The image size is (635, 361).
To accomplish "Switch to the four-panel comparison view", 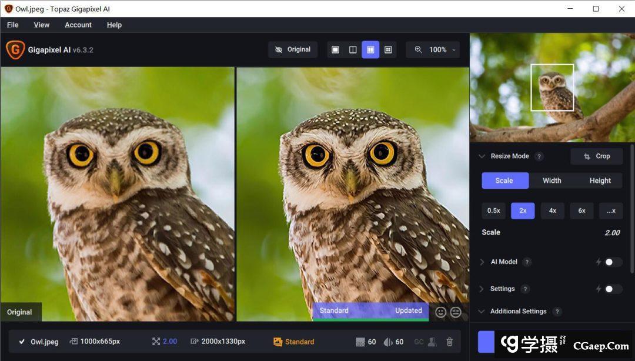I will 388,50.
